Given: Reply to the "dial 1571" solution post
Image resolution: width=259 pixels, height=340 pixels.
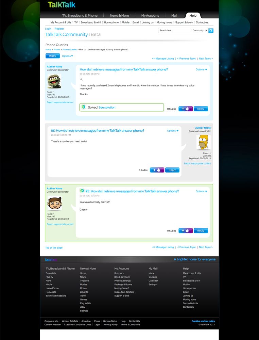Looking at the screenshot, I should [x=201, y=231].
